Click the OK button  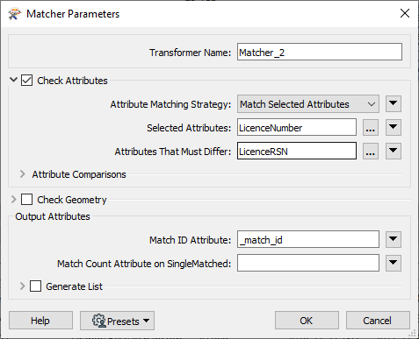click(x=307, y=321)
